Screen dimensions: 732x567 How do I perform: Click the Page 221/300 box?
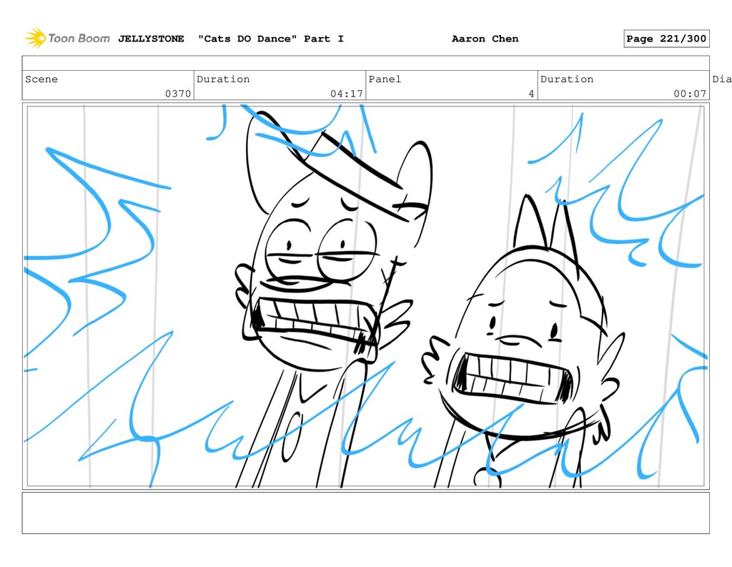tap(666, 39)
